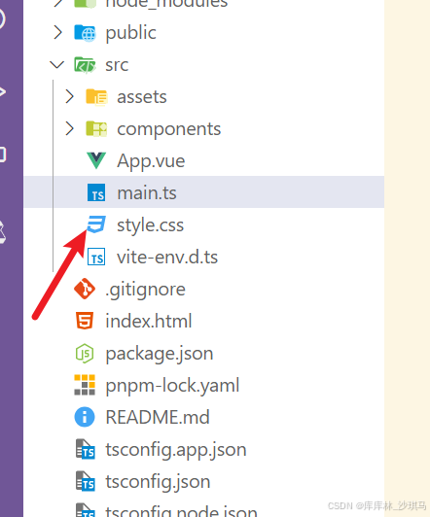Click the assets folder icon
Image resolution: width=430 pixels, height=517 pixels.
click(x=96, y=96)
